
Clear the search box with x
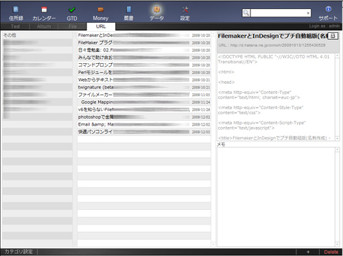308,13
